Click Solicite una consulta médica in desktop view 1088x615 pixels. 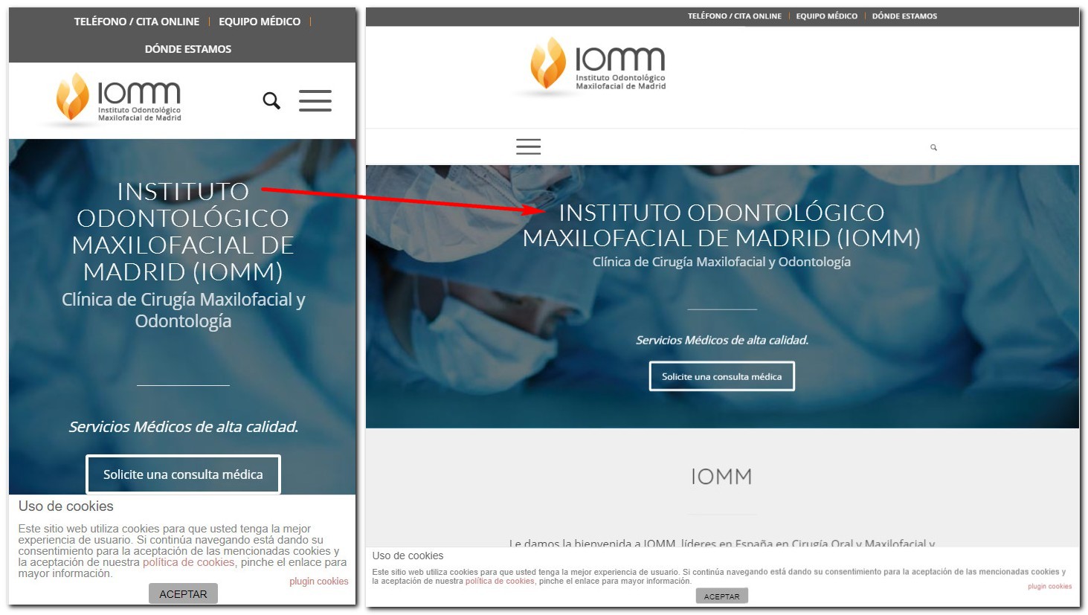pos(722,376)
